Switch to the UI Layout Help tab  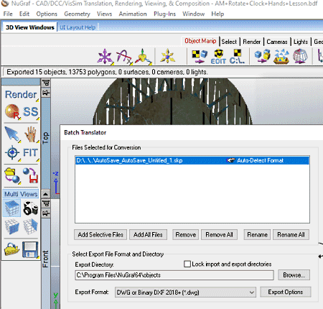78,27
